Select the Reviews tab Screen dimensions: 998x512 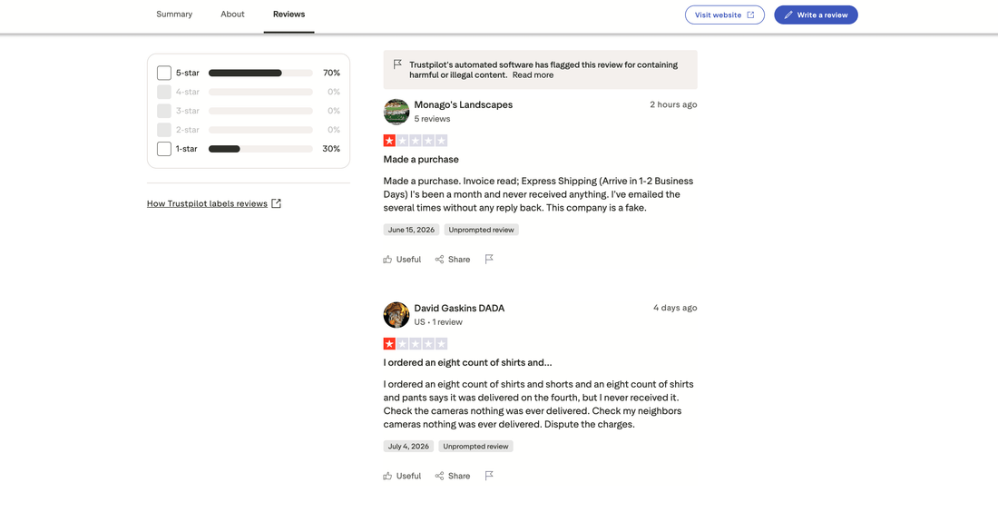tap(289, 14)
